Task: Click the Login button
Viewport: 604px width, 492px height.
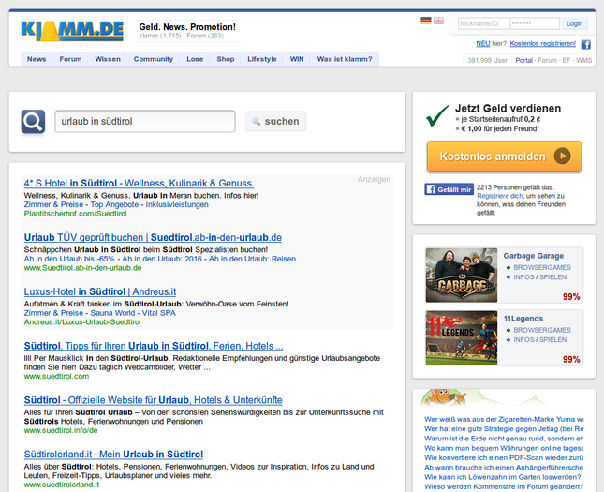Action: 574,23
